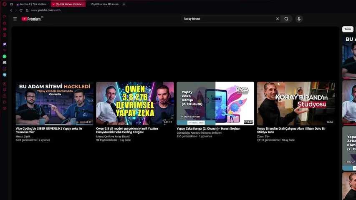Open Discord in the sidebar

[x=5, y=62]
